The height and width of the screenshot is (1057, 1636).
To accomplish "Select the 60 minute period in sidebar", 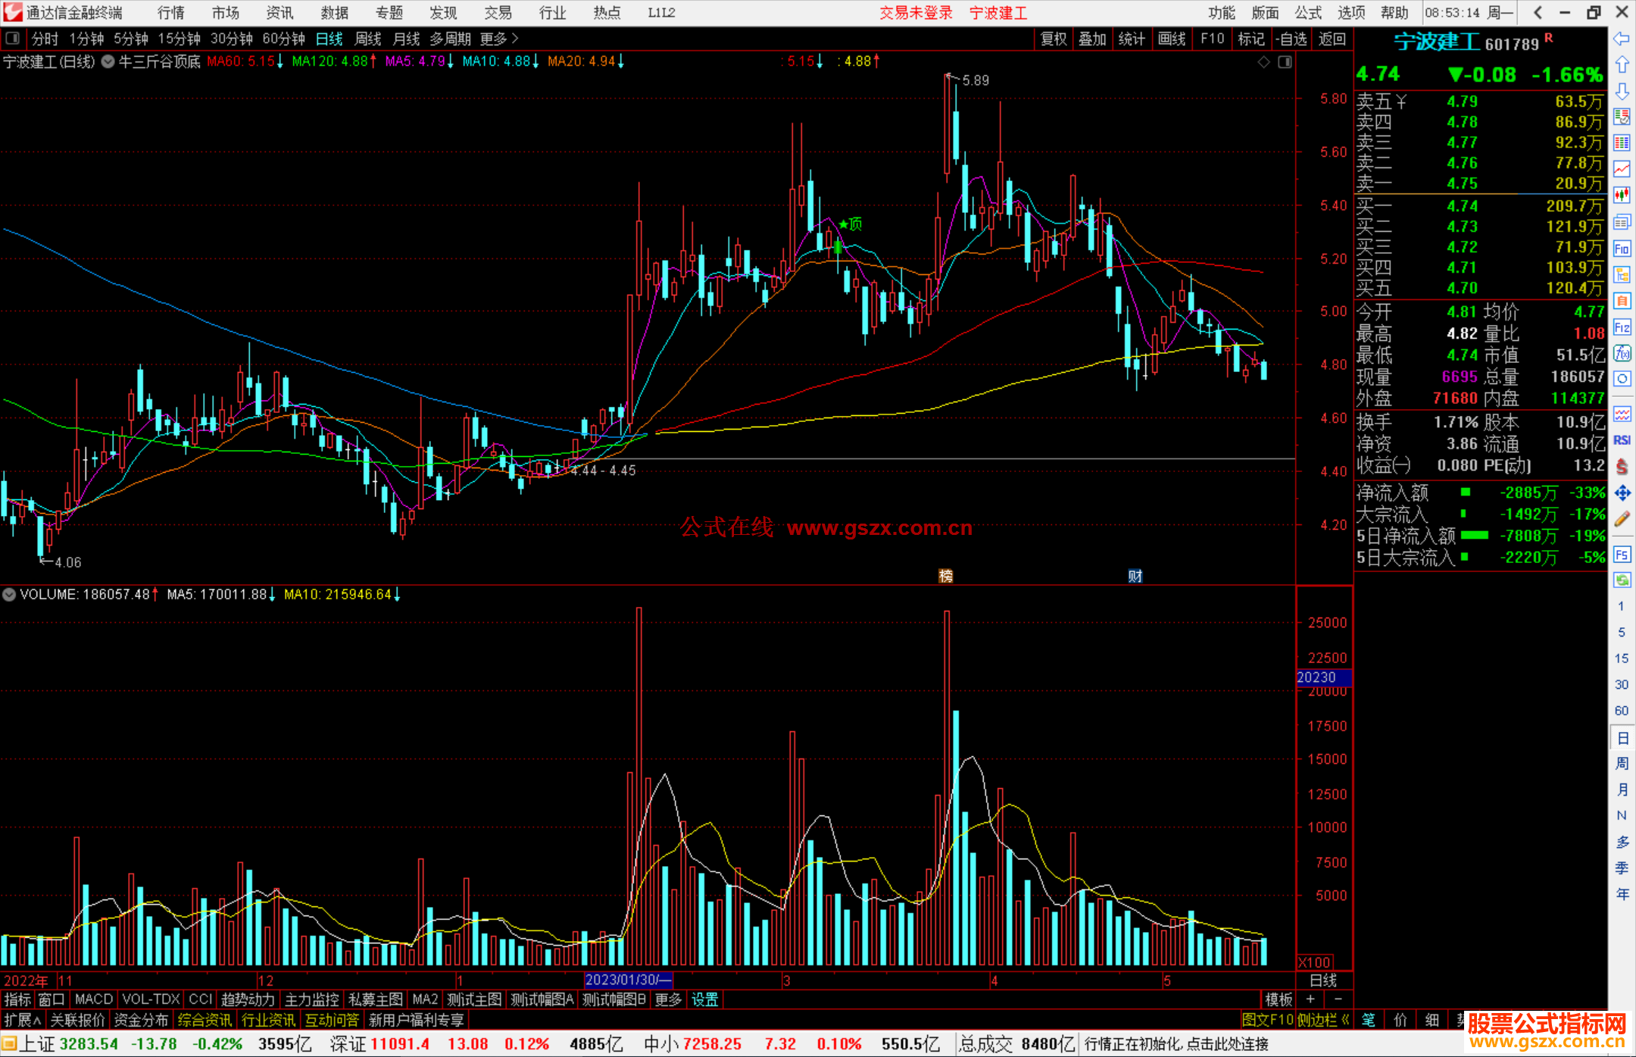I will [x=1621, y=711].
